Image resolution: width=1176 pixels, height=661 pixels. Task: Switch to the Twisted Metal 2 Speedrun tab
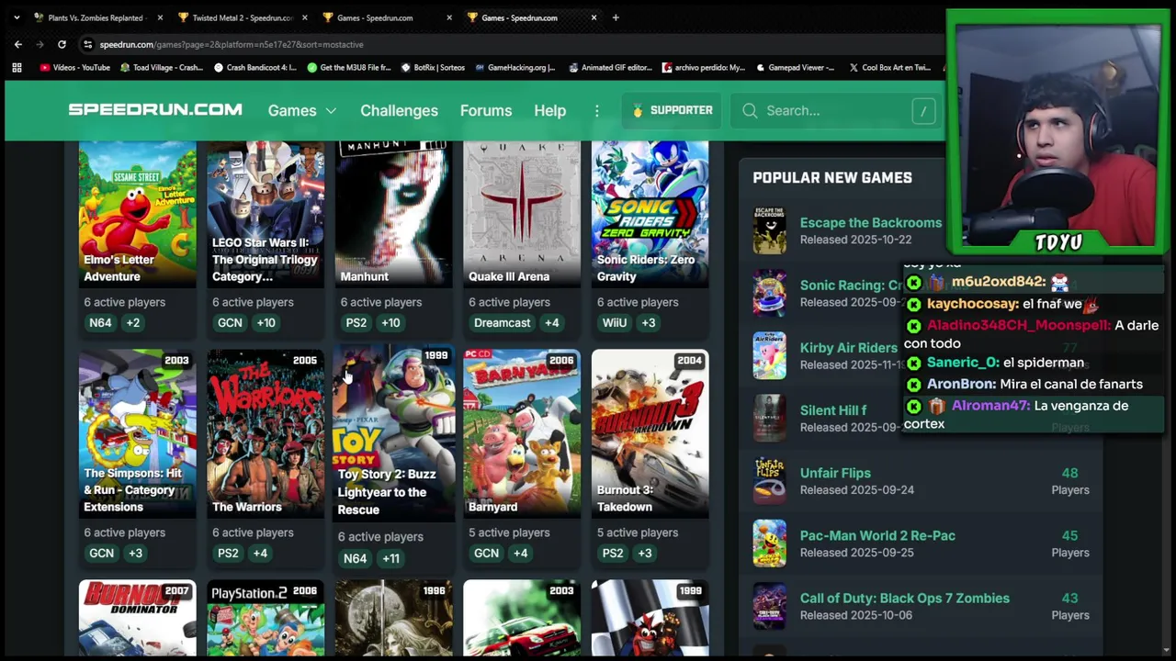click(x=242, y=17)
